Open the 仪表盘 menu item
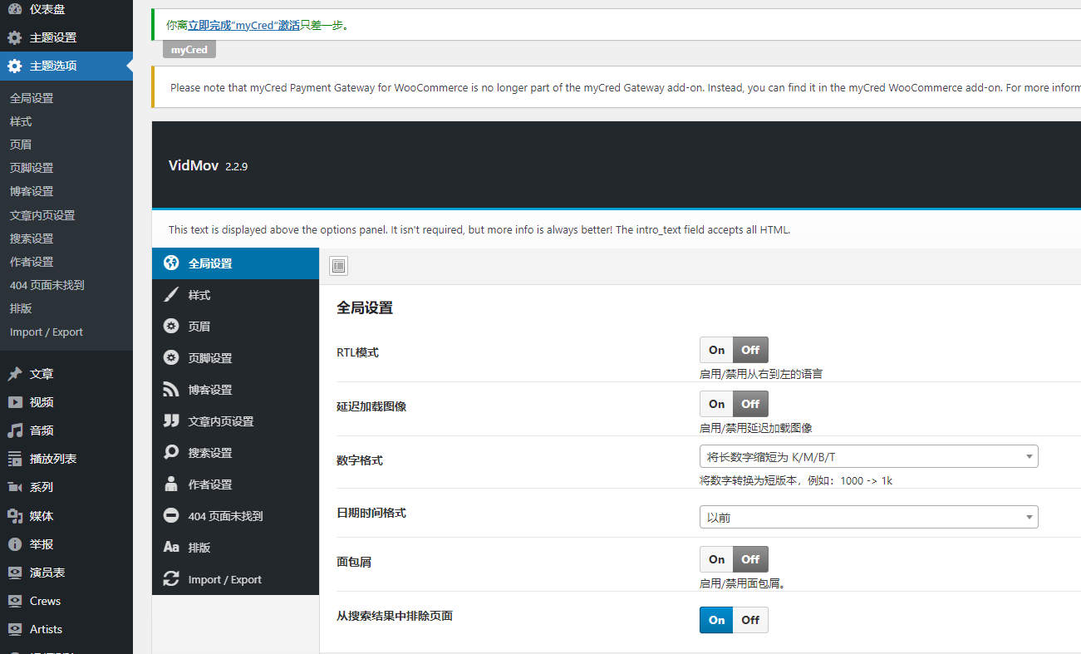The image size is (1081, 654). pyautogui.click(x=66, y=9)
